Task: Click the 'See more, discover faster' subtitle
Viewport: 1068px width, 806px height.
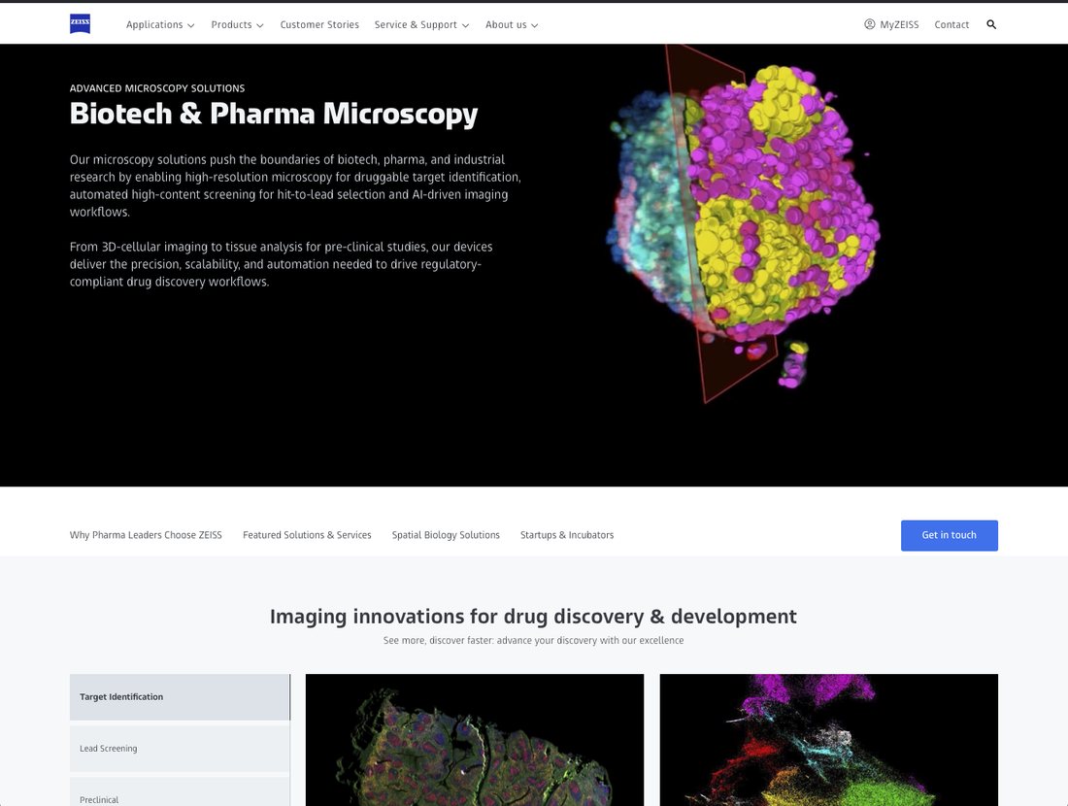Action: pyautogui.click(x=533, y=641)
